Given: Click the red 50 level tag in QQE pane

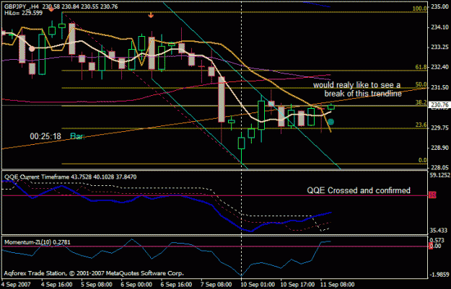Looking at the screenshot, I should pyautogui.click(x=432, y=195).
